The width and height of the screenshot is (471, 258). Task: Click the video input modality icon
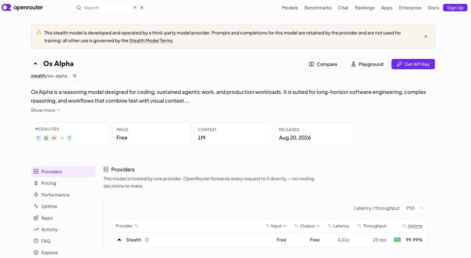click(54, 138)
